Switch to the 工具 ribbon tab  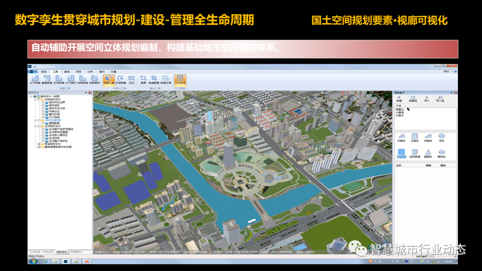(55, 71)
